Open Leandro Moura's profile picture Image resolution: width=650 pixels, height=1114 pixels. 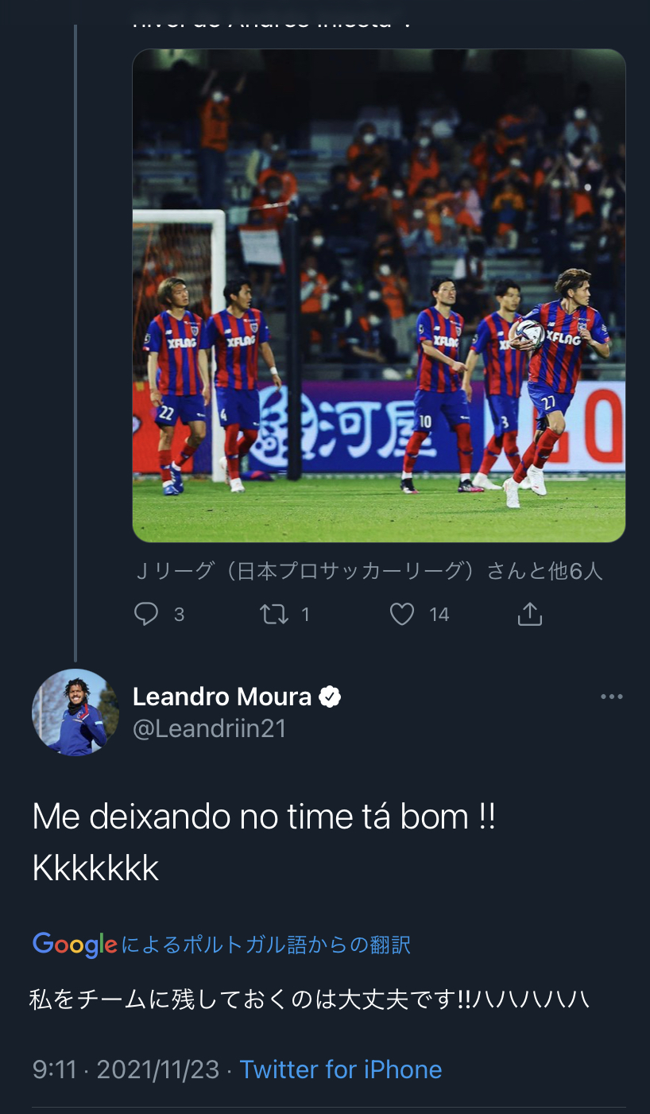75,712
